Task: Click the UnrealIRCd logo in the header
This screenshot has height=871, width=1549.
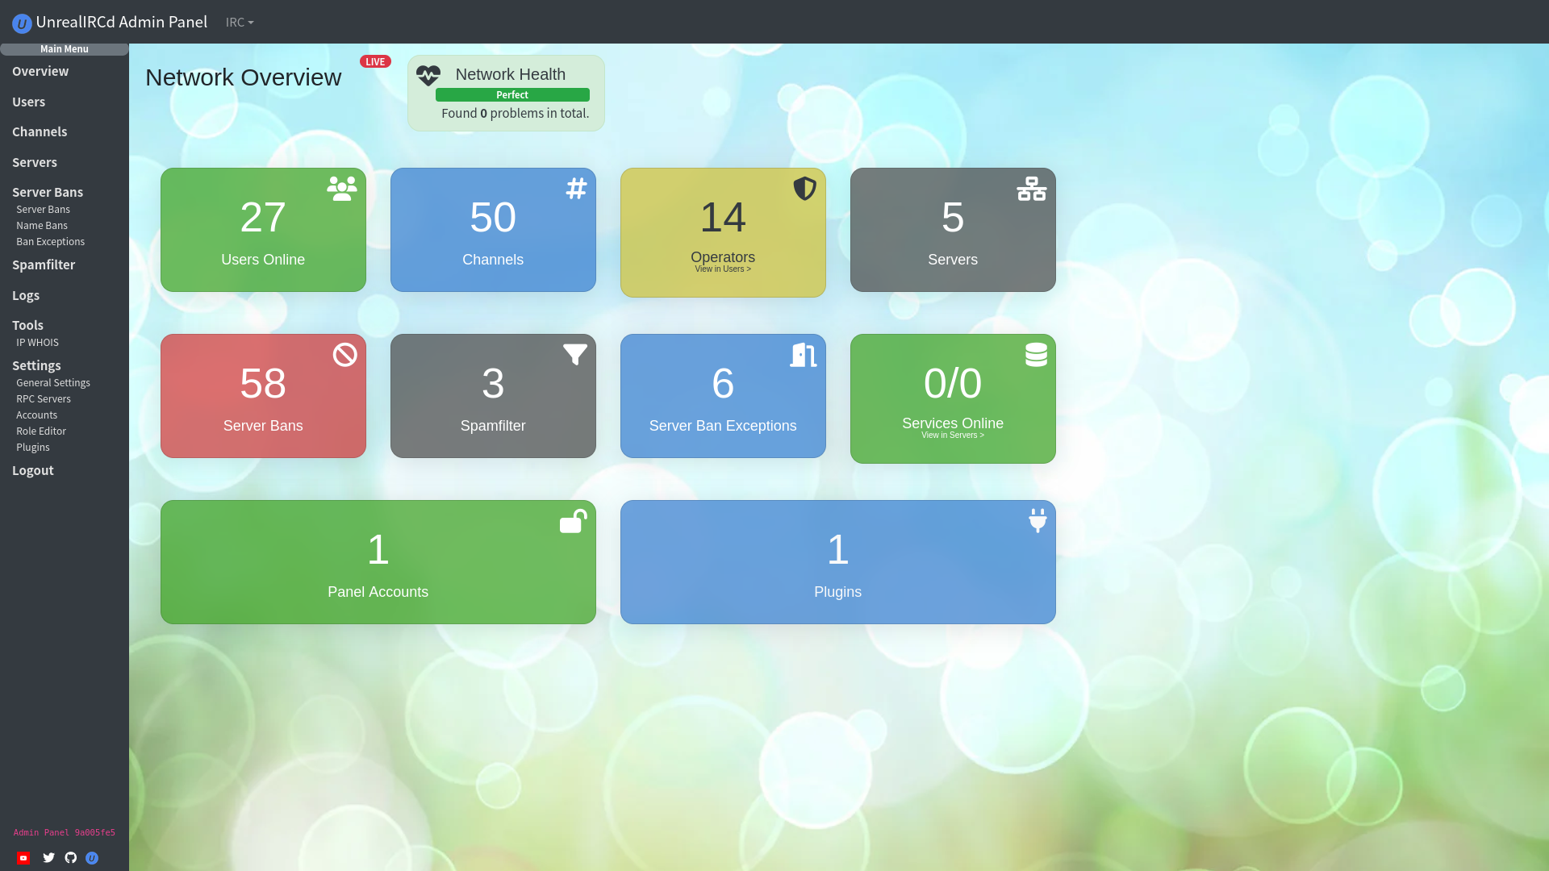Action: (22, 22)
